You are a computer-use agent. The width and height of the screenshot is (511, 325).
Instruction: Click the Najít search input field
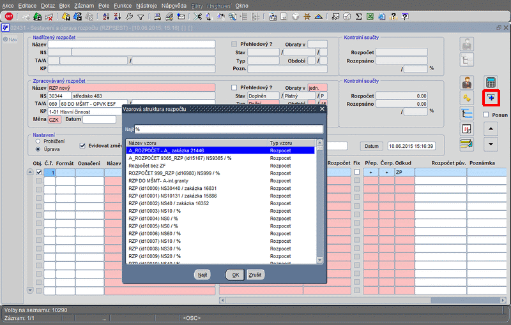[x=228, y=129]
